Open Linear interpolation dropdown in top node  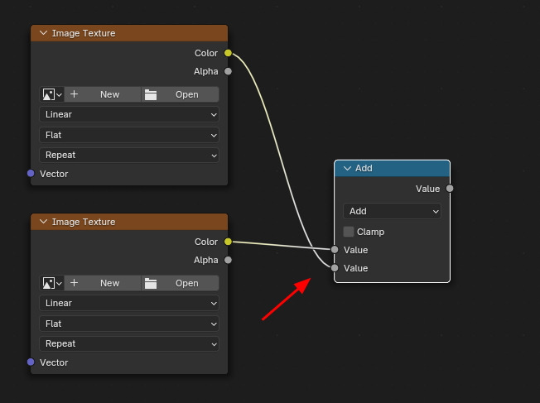pos(129,114)
